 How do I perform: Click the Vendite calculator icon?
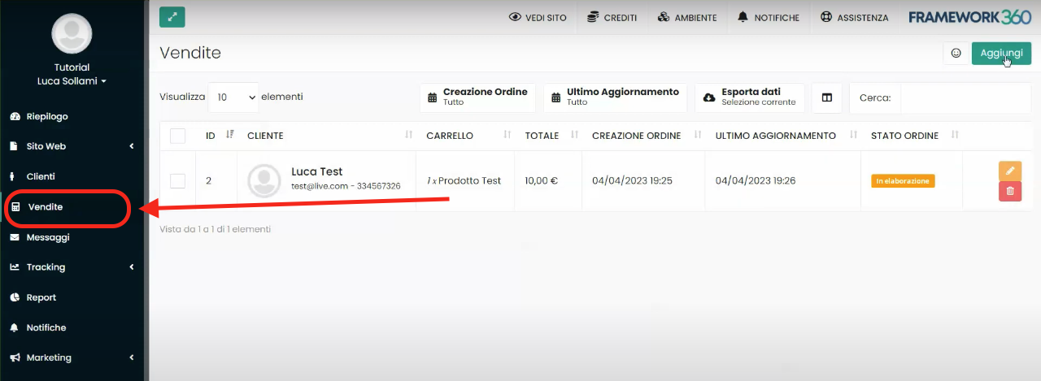(15, 207)
